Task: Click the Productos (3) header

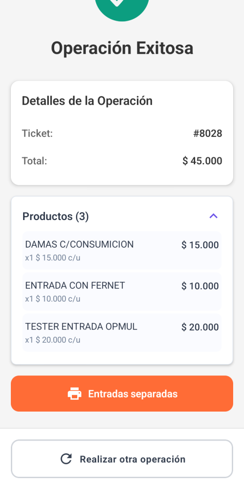Action: coord(56,216)
